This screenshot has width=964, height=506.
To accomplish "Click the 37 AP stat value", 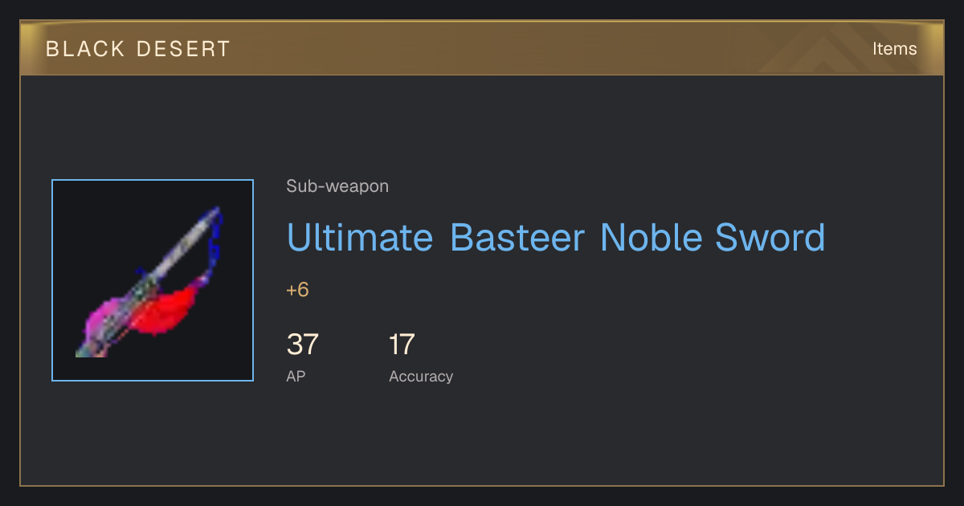I will [x=302, y=345].
